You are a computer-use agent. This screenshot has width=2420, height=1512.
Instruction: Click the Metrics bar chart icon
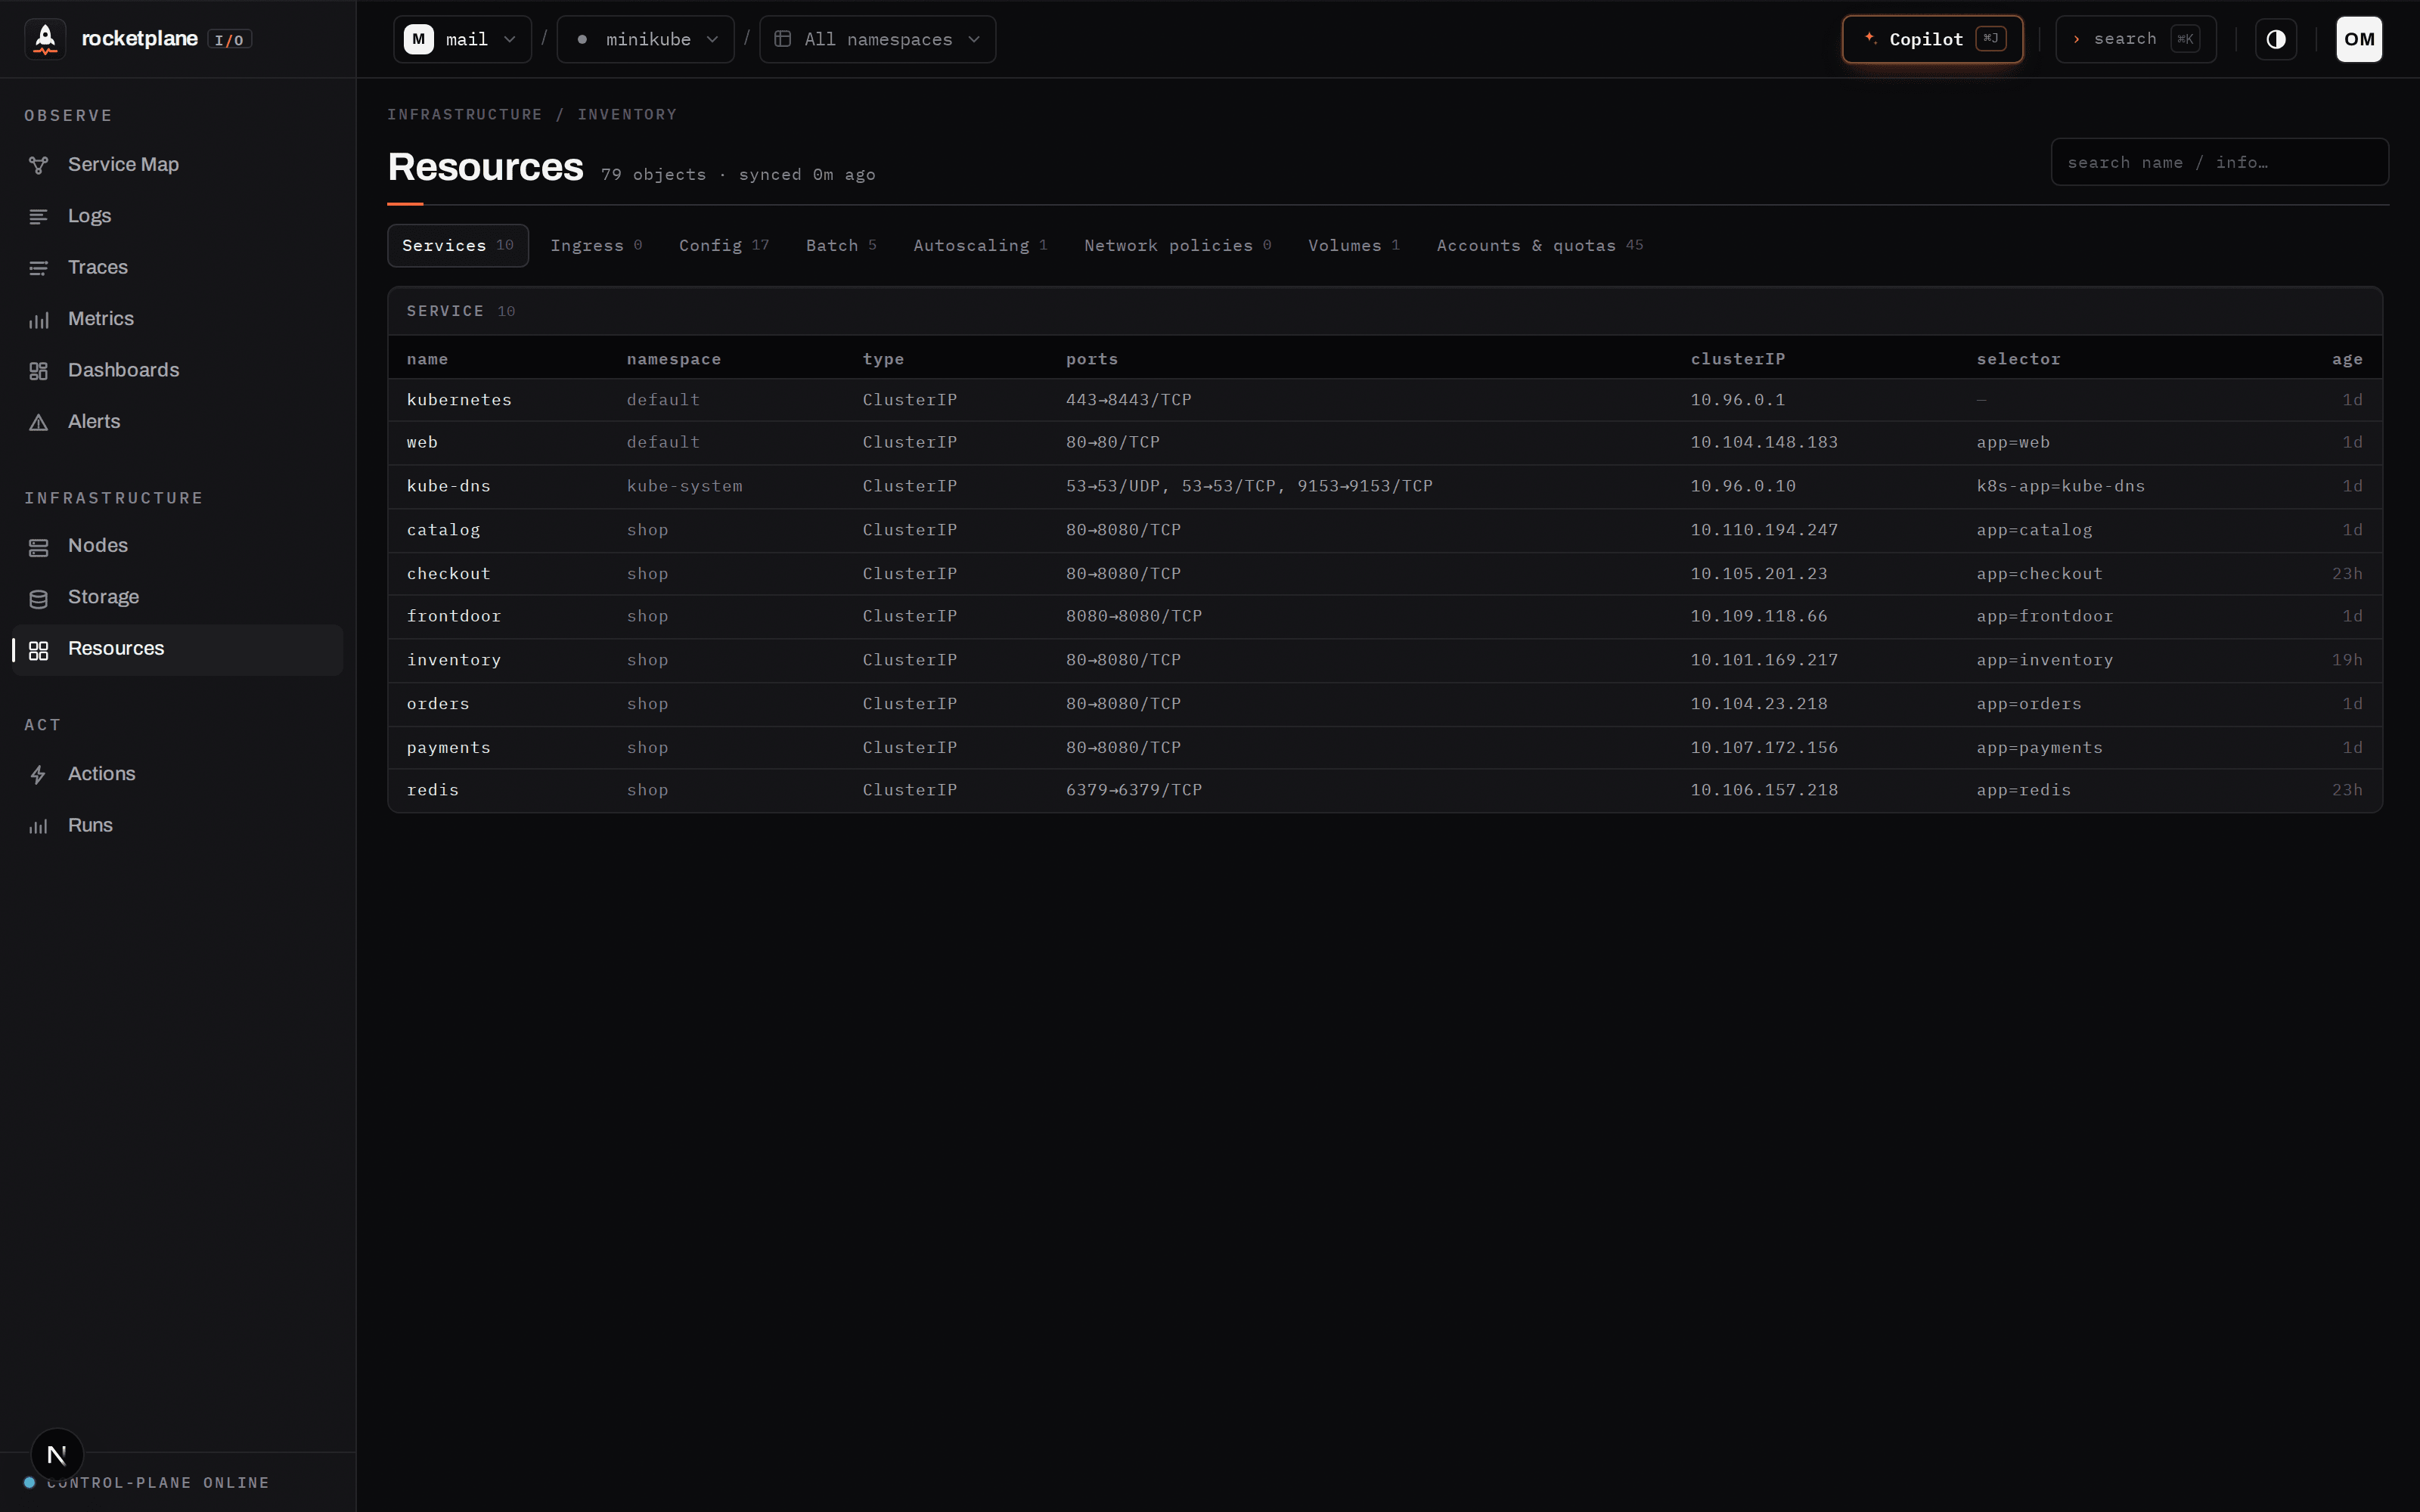tap(38, 320)
